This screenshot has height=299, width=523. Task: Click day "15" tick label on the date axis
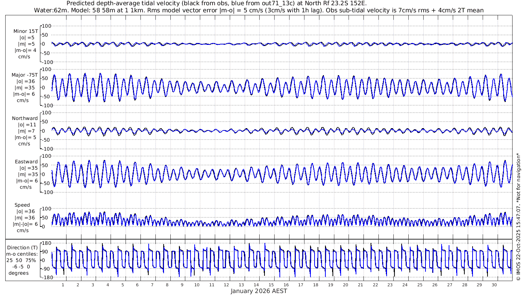pos(271,285)
